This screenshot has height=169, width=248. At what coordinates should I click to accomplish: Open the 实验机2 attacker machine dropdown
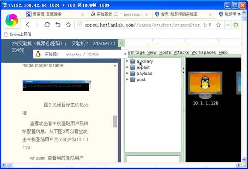[x=81, y=54]
